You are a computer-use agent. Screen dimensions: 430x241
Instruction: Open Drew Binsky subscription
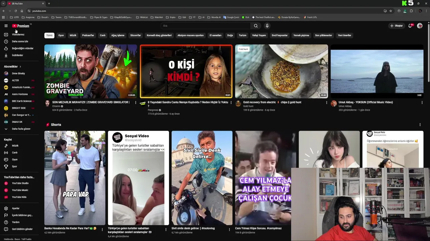coord(18,73)
